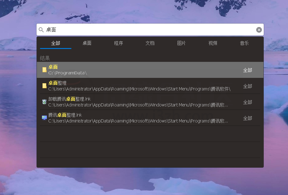Click the folder icon of 桌面 result
Viewport: 288px width, 195px height.
(44, 70)
